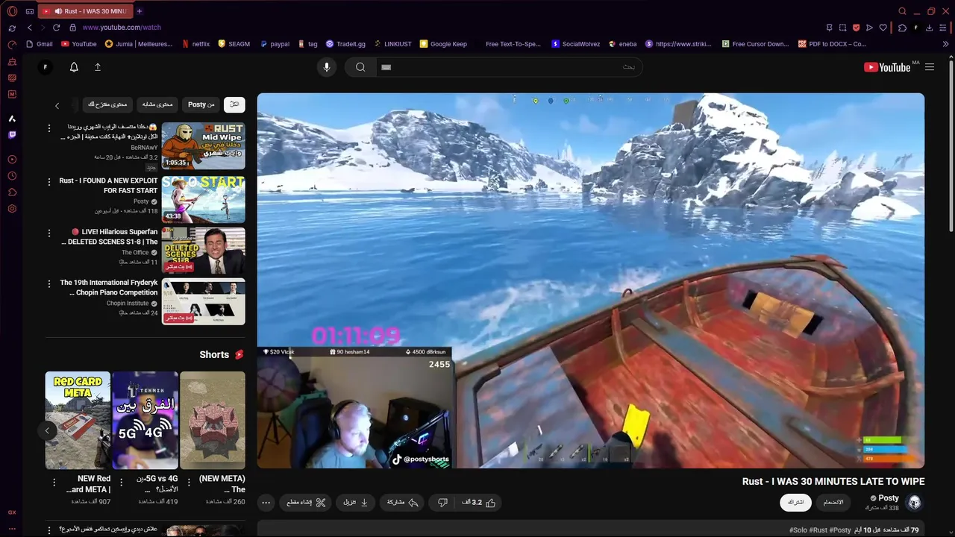The width and height of the screenshot is (955, 537).
Task: Open the Opera GX main menu logo
Action: [x=12, y=11]
